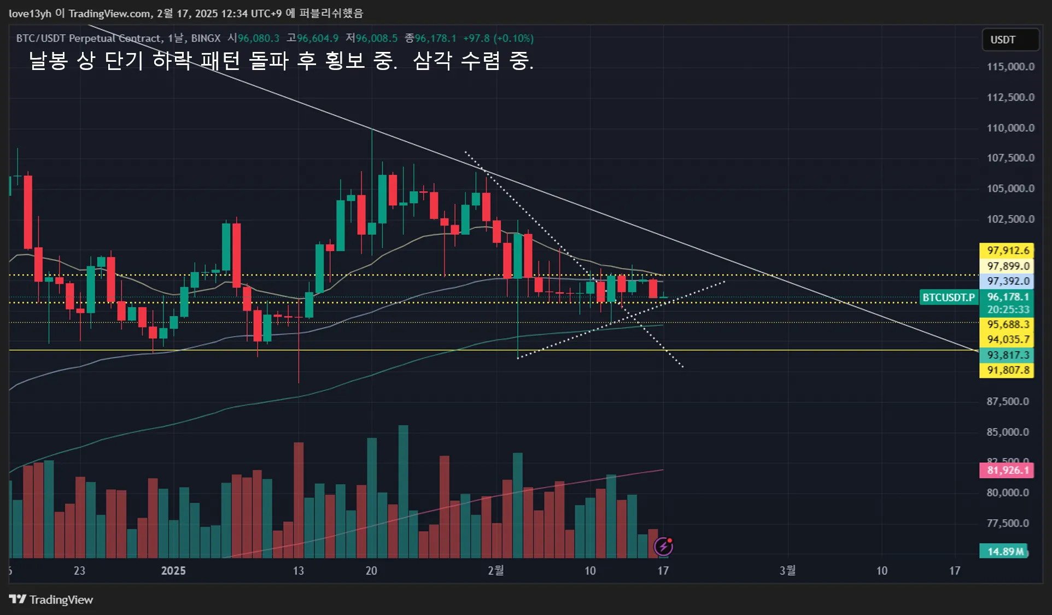Click the 97,912.6 yellow price label
This screenshot has height=615, width=1052.
pyautogui.click(x=1007, y=250)
